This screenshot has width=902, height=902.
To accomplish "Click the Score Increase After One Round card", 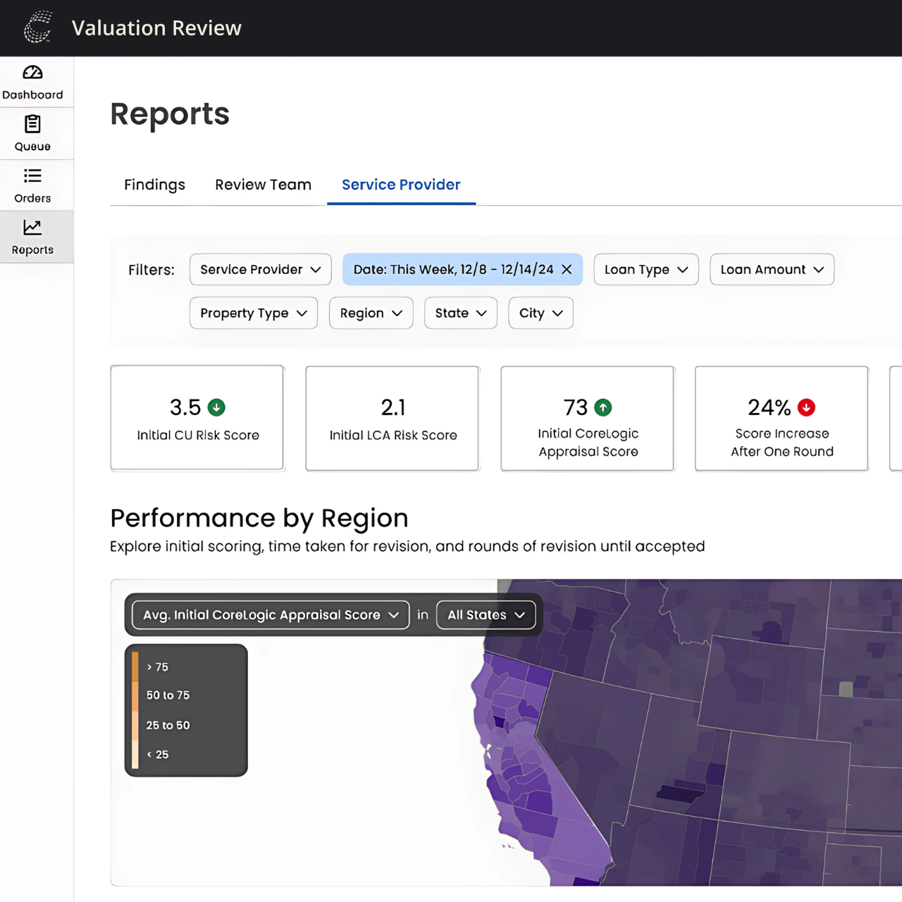I will point(781,419).
